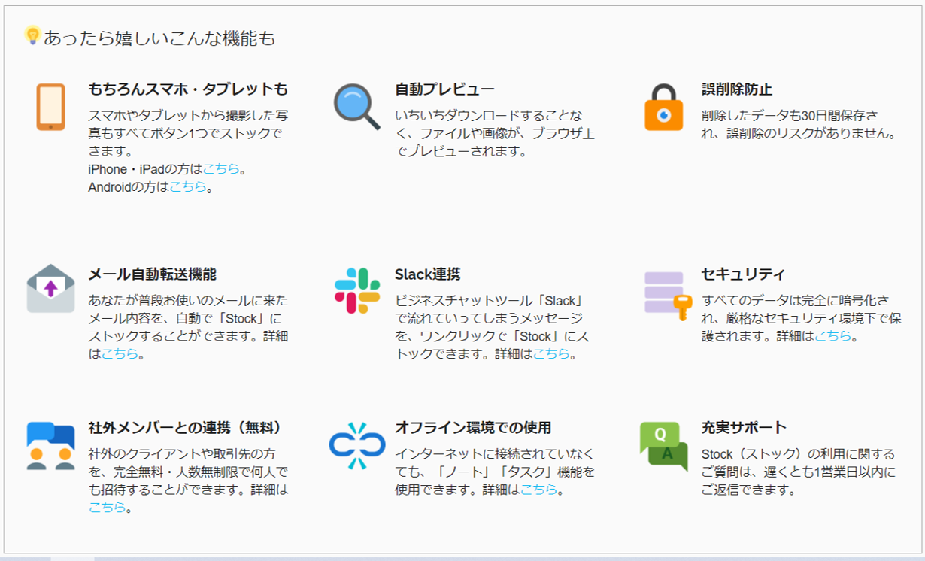Click the magnifying glass auto-preview icon
This screenshot has height=561, width=925.
pos(357,107)
